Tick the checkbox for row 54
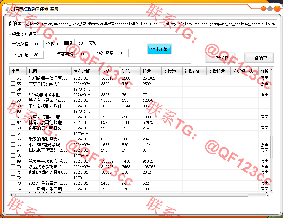 pyautogui.click(x=13, y=78)
